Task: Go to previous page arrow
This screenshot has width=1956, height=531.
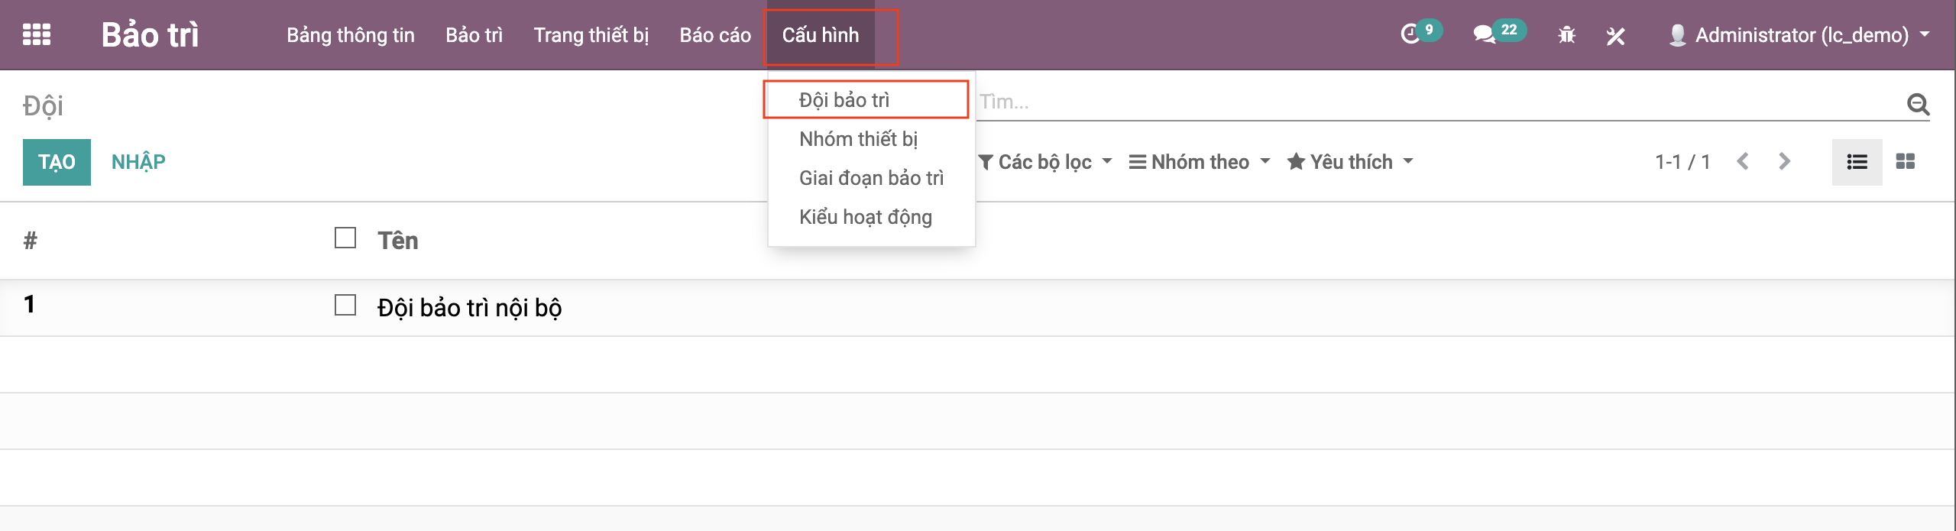Action: click(1743, 162)
